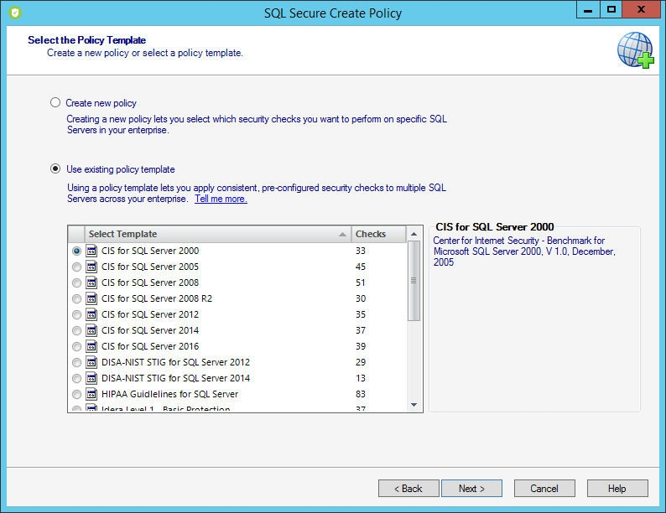Click the template icon for CIS for SQL Server 2012
Viewport: 666px width, 513px height.
(91, 314)
